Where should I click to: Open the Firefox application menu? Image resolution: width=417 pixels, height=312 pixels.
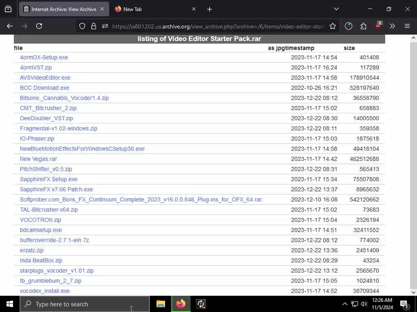coord(407,26)
